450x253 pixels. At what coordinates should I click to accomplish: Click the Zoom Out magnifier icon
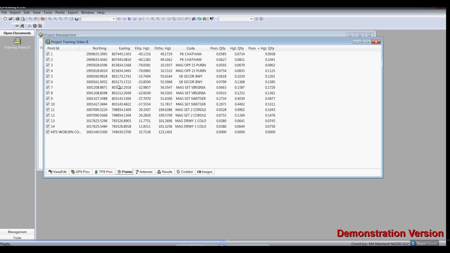[55, 19]
